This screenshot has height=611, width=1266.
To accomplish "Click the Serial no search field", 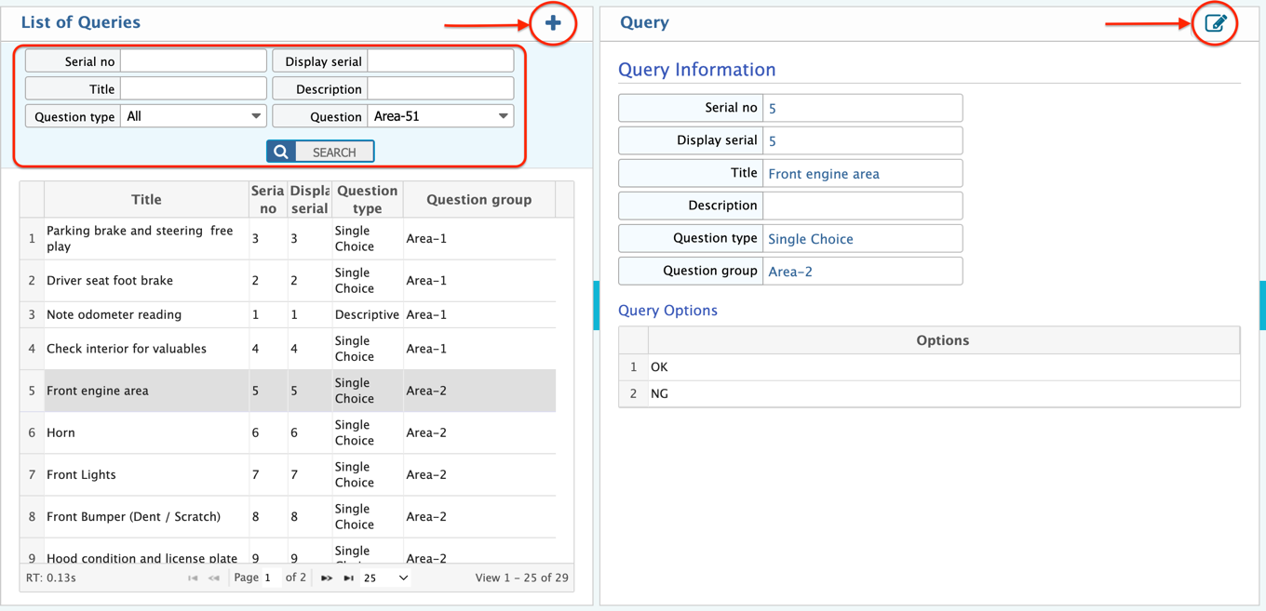I will (194, 61).
